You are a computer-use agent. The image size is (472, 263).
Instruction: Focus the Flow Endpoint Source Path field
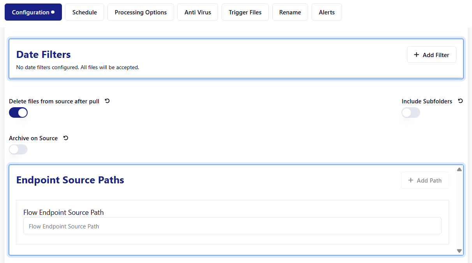pos(232,226)
